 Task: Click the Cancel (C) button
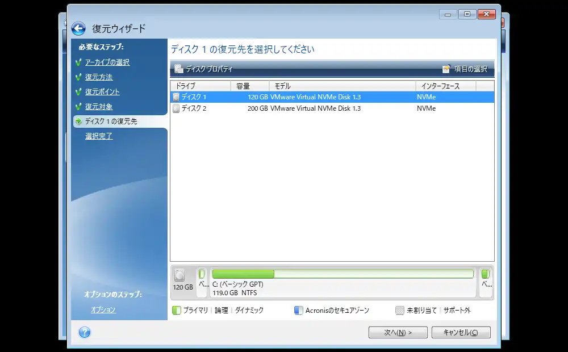pyautogui.click(x=461, y=333)
